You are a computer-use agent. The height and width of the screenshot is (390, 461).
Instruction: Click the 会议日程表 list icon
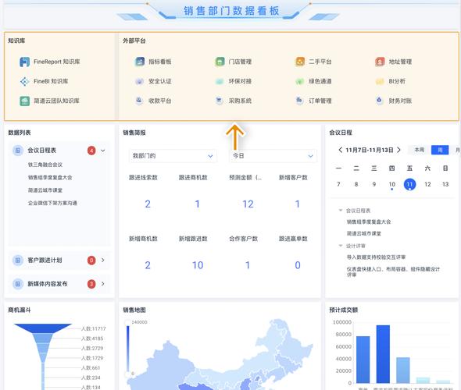click(18, 151)
